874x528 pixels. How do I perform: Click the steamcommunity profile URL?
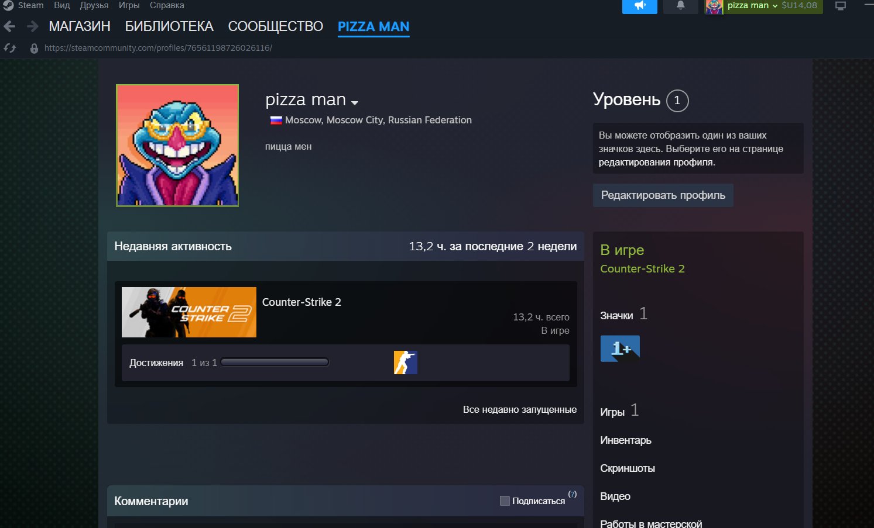[158, 48]
